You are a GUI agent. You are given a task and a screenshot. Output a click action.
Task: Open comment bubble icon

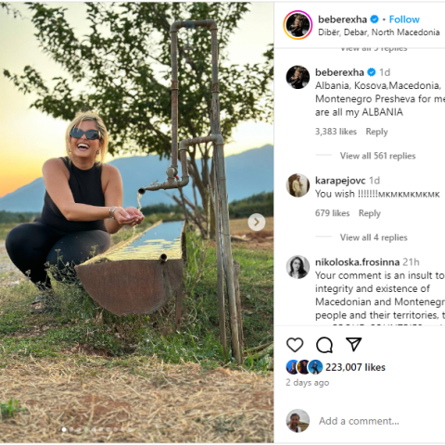point(324,345)
